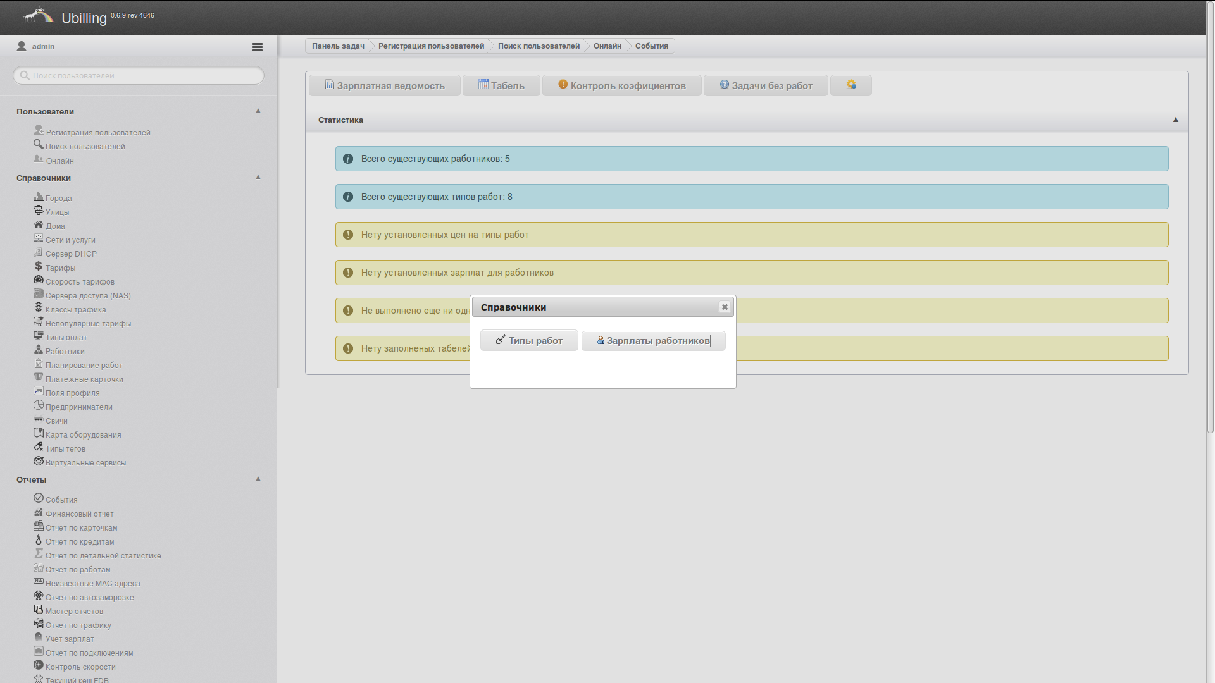Click the Города buildings icon
The image size is (1215, 683).
tap(39, 197)
